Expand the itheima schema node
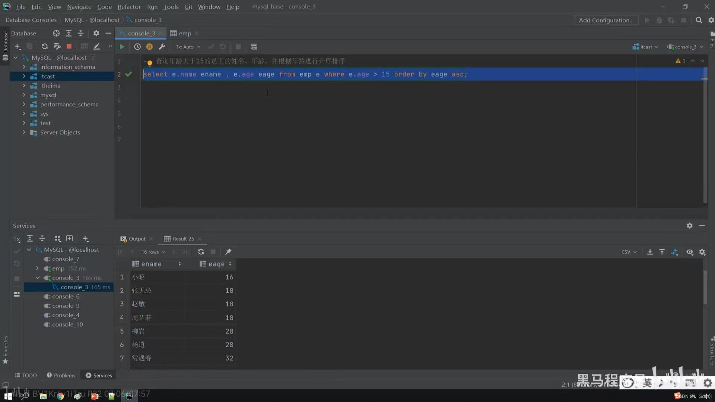This screenshot has width=715, height=402. pos(24,86)
